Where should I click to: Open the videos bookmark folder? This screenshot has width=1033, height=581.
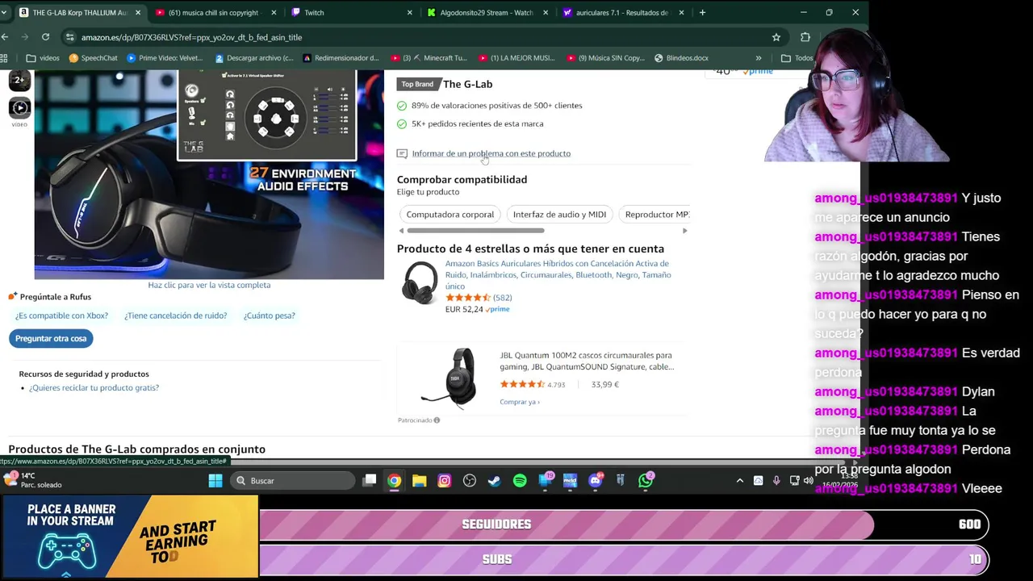tap(43, 58)
